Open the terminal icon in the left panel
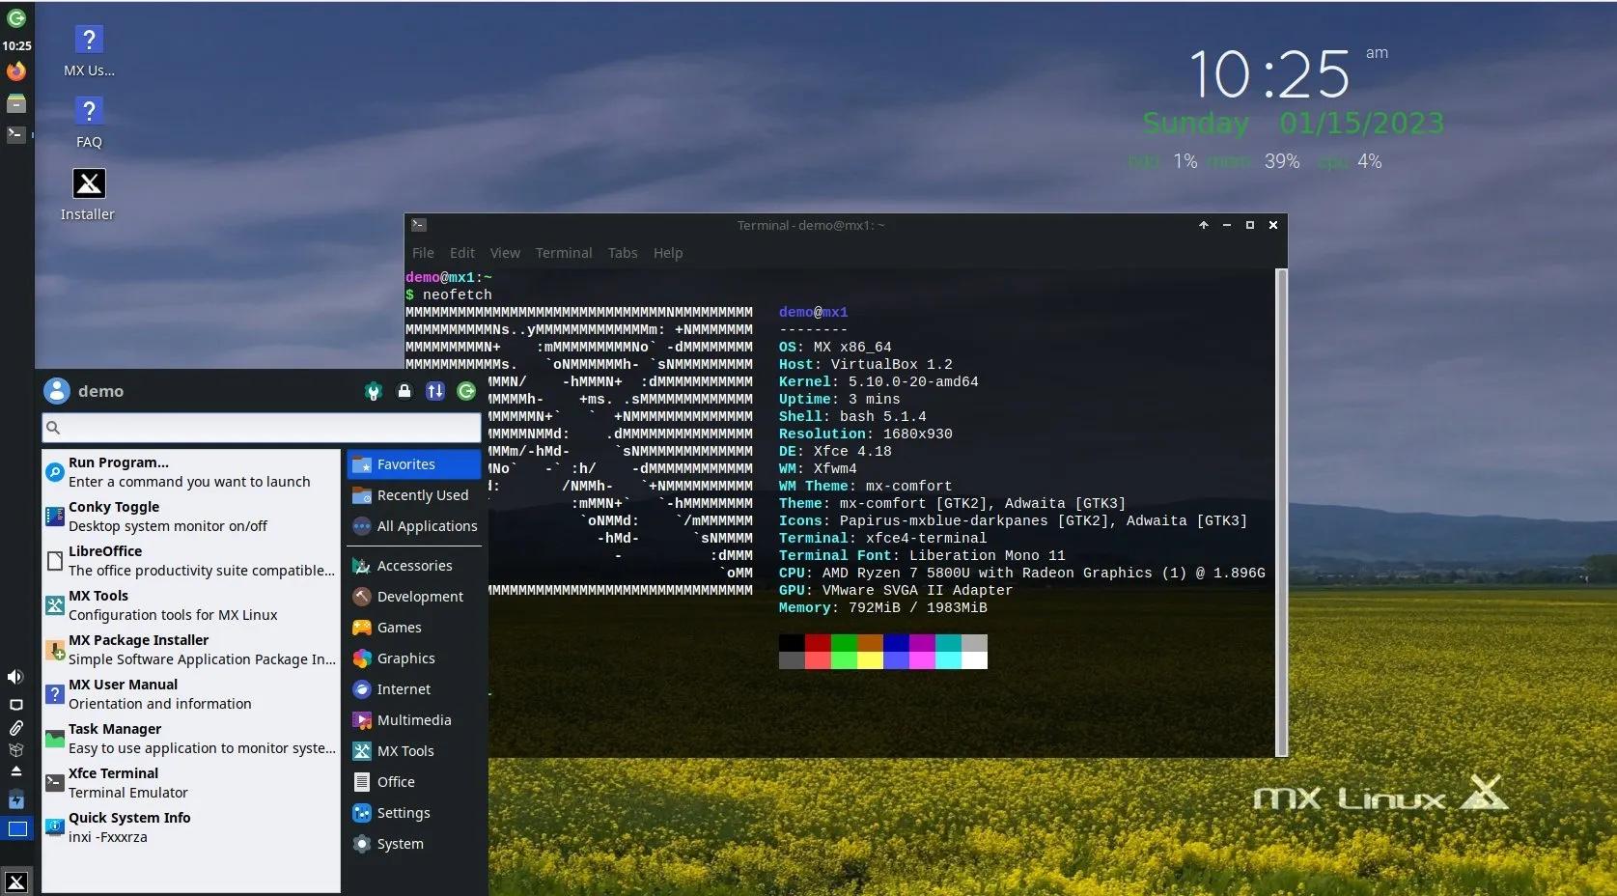 pos(15,135)
